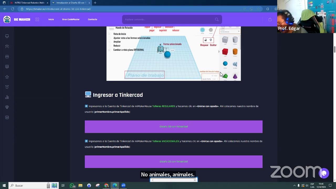336x189 pixels.
Task: Click the sidebar medal badge icon
Action: pos(7,87)
